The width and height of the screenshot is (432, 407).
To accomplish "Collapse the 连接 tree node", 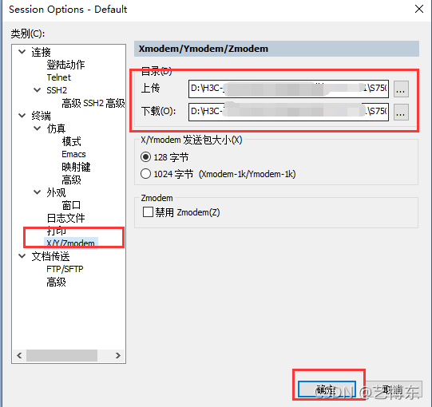I will tap(22, 52).
